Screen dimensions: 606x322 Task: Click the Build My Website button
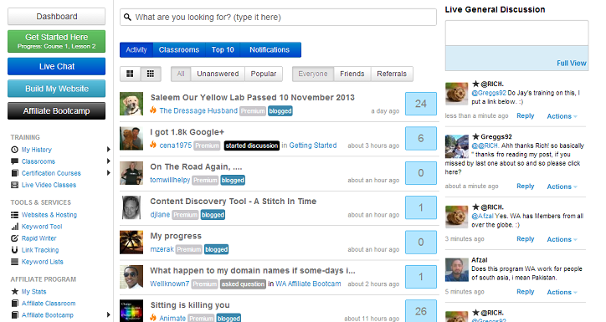point(56,89)
